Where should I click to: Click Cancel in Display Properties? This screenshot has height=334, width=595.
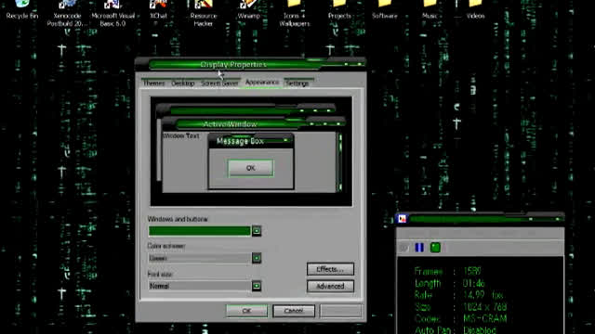point(294,311)
